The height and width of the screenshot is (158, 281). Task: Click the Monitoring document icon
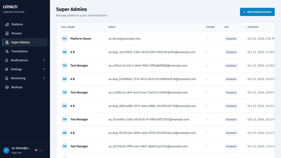(x=7, y=78)
